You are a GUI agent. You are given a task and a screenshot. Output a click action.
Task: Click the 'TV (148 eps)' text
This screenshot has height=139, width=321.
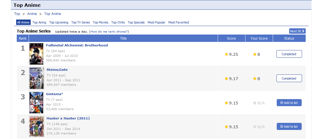[57, 124]
